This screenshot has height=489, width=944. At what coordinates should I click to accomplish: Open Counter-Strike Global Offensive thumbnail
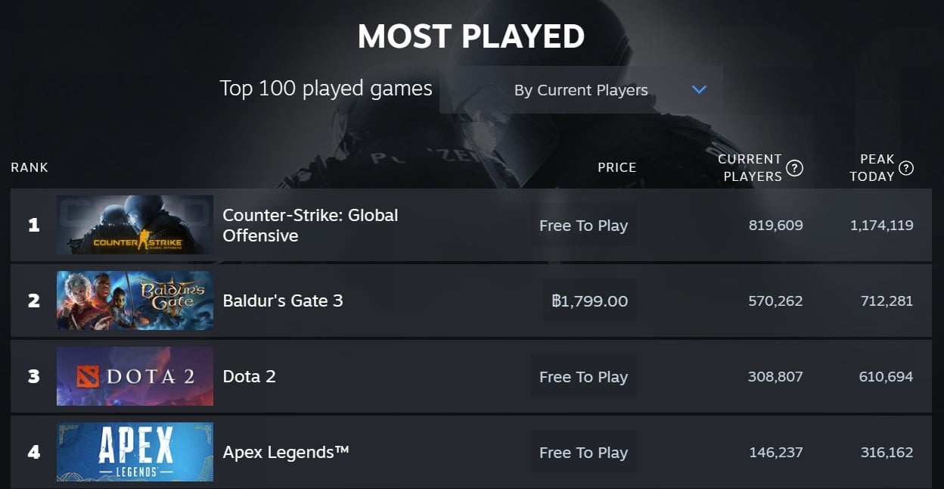135,225
